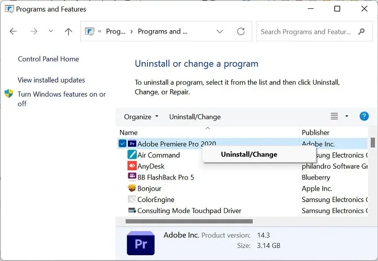Select the Adobe Premiere Pro 2020 entry

tap(176, 144)
